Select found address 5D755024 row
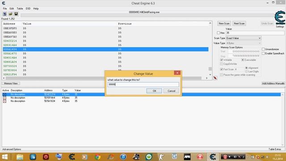This screenshot has width=286, height=161. point(105,66)
